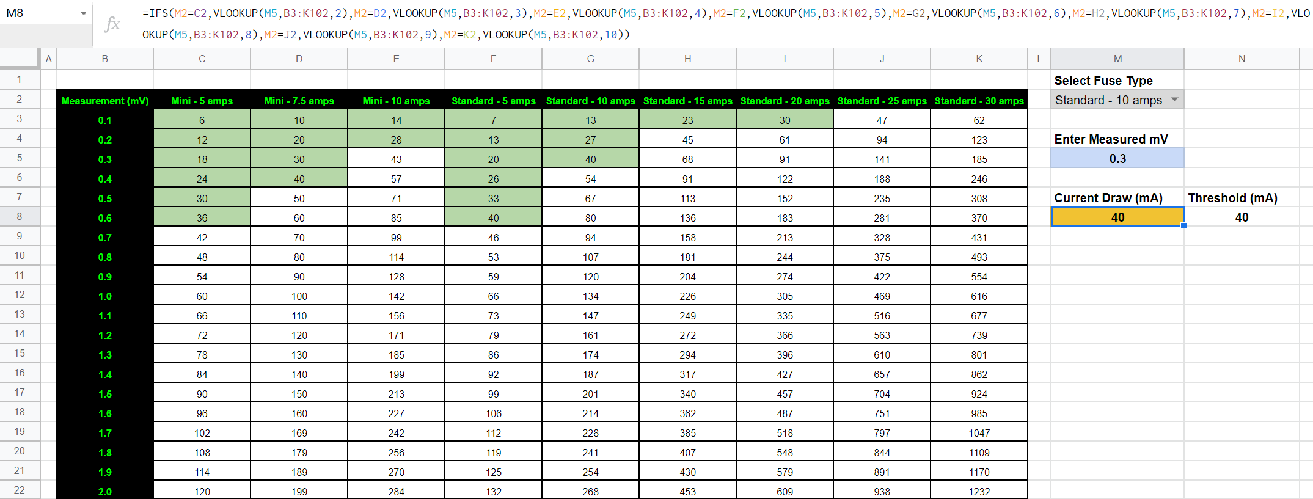Select column C header
The width and height of the screenshot is (1313, 499).
click(202, 59)
